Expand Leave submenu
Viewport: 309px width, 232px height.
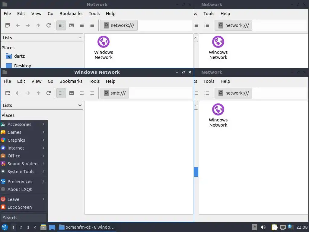pyautogui.click(x=24, y=199)
